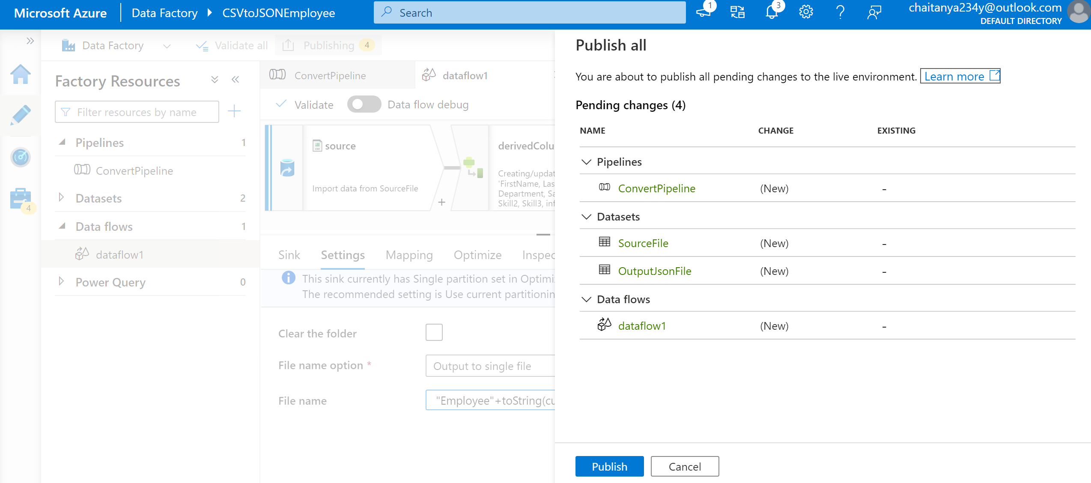Viewport: 1091px width, 483px height.
Task: Click the derived column transformation icon
Action: point(473,167)
